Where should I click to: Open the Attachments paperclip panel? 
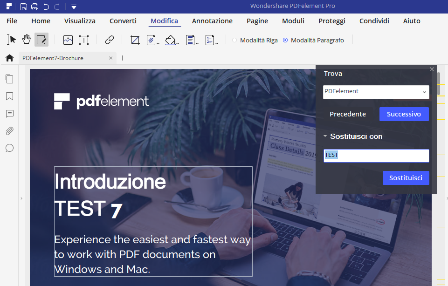pos(9,131)
